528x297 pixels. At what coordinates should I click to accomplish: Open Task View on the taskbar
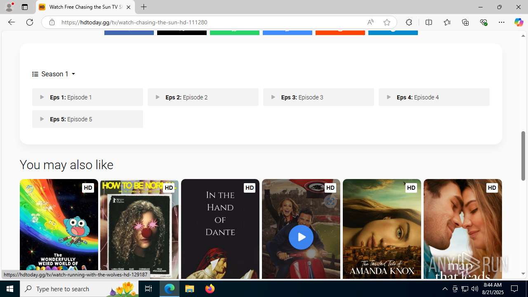[148, 289]
